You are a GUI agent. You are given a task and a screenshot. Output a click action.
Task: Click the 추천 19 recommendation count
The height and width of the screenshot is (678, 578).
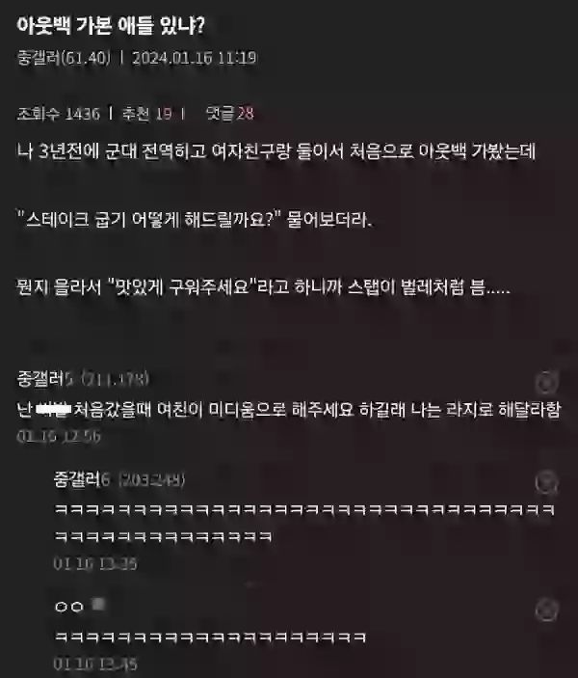point(146,114)
